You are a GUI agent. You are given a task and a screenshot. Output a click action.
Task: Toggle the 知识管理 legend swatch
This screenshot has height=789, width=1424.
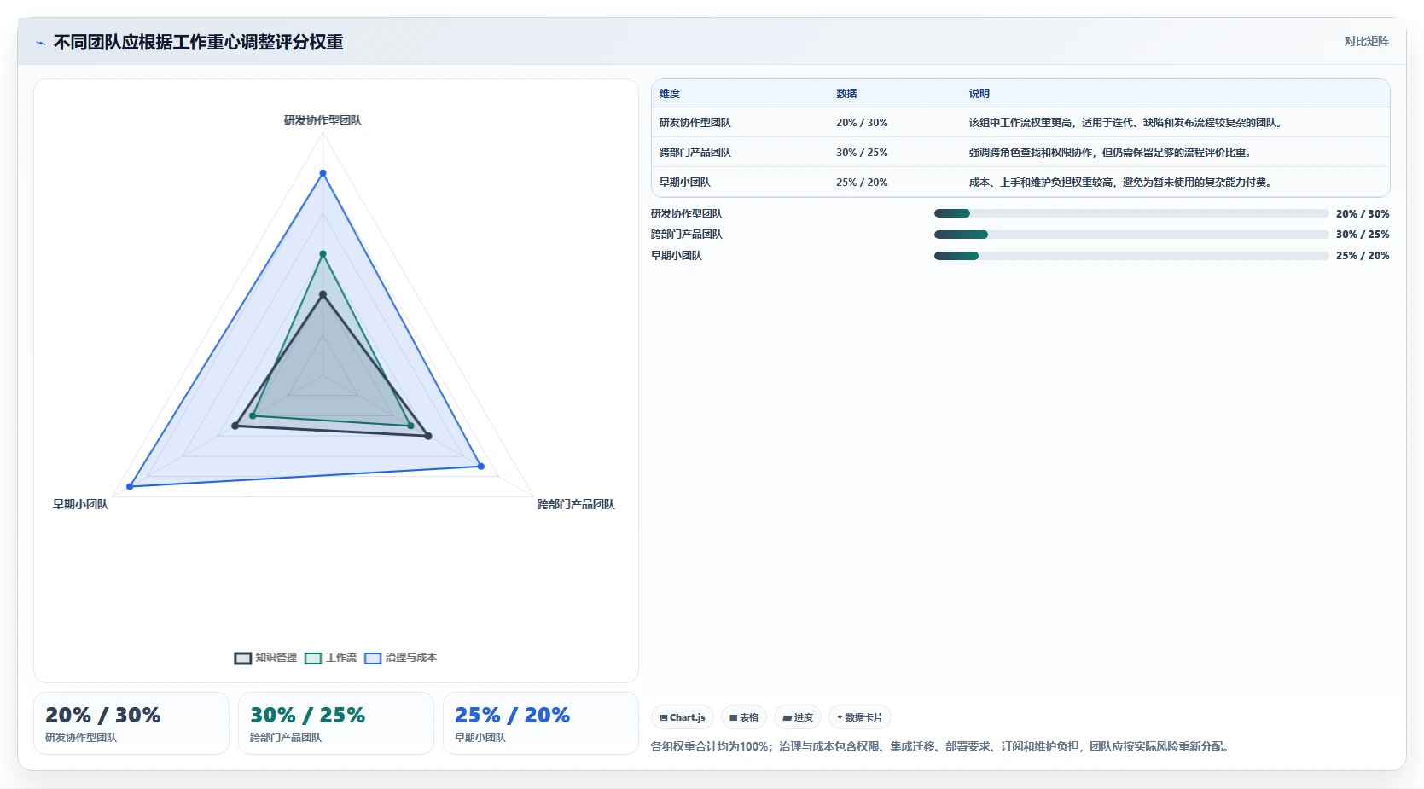(x=243, y=658)
